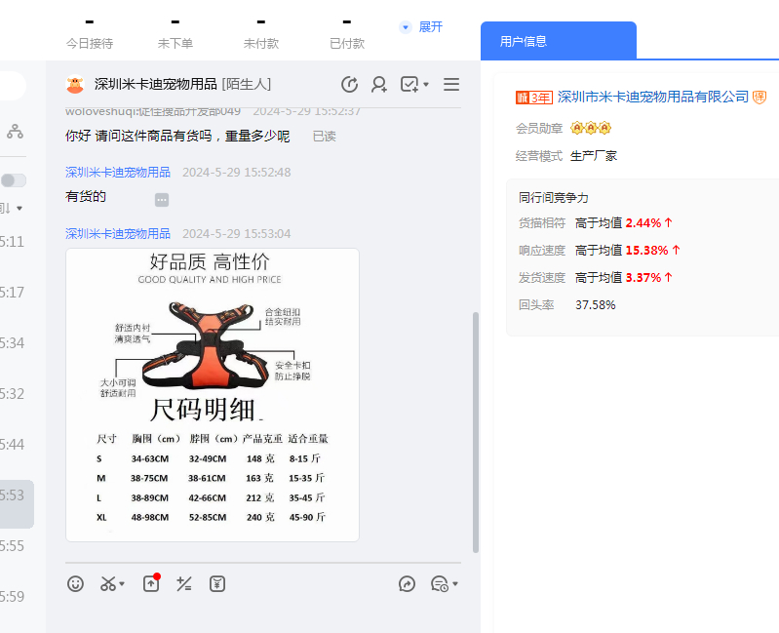Click sender name 深圳米卡迪宠物用品 above 有货的

pos(118,173)
